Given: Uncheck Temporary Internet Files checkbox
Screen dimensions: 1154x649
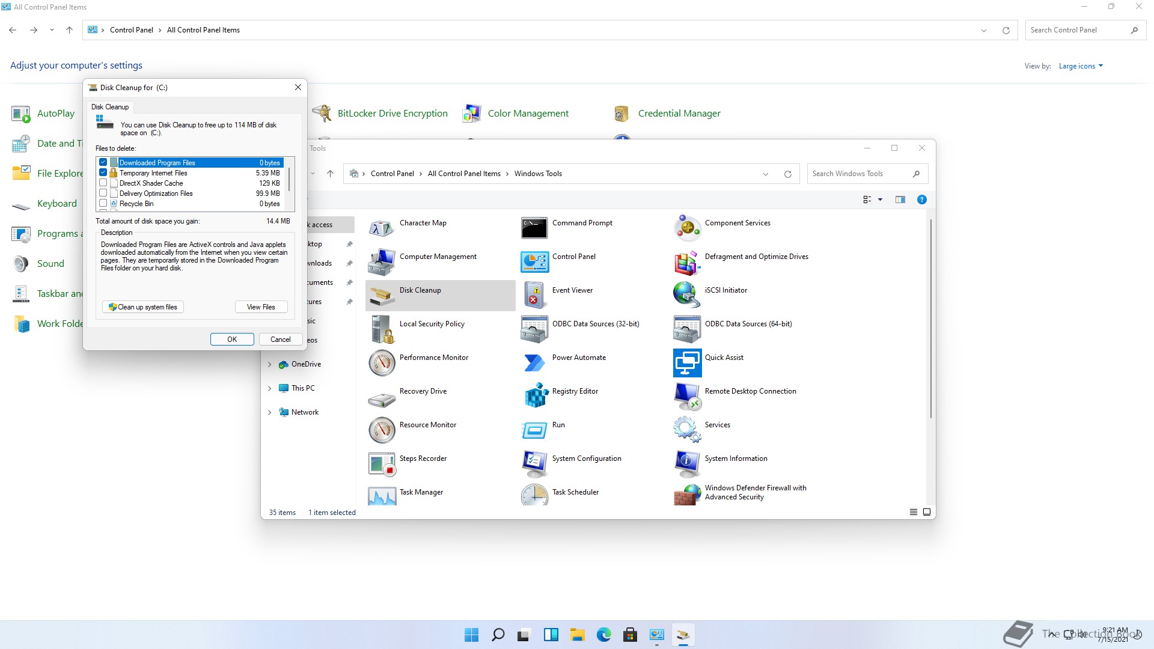Looking at the screenshot, I should tap(103, 172).
